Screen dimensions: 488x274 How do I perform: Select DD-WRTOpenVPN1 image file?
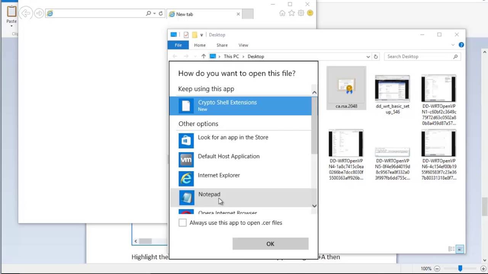(x=439, y=100)
